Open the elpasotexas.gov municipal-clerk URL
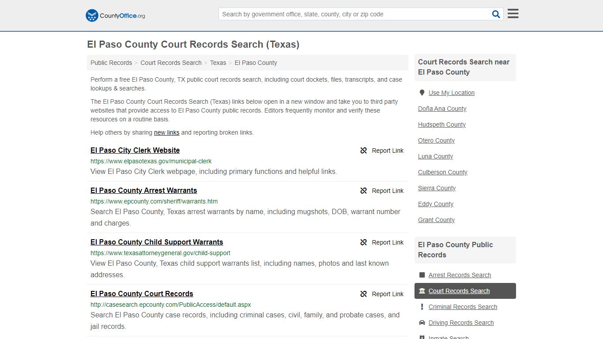This screenshot has width=603, height=339. click(151, 161)
